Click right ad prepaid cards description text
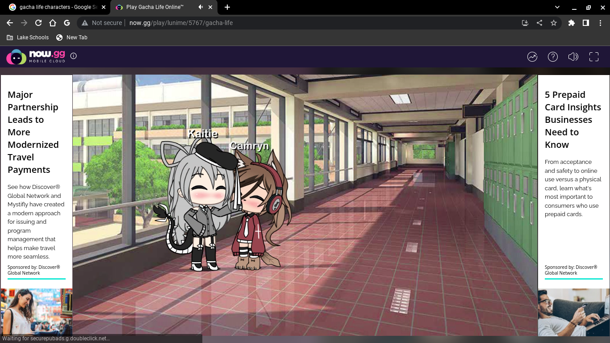The image size is (610, 343). [x=573, y=188]
